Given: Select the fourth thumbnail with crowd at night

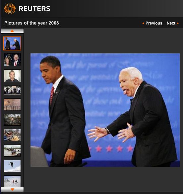Looking at the screenshot, I should 12,90.
